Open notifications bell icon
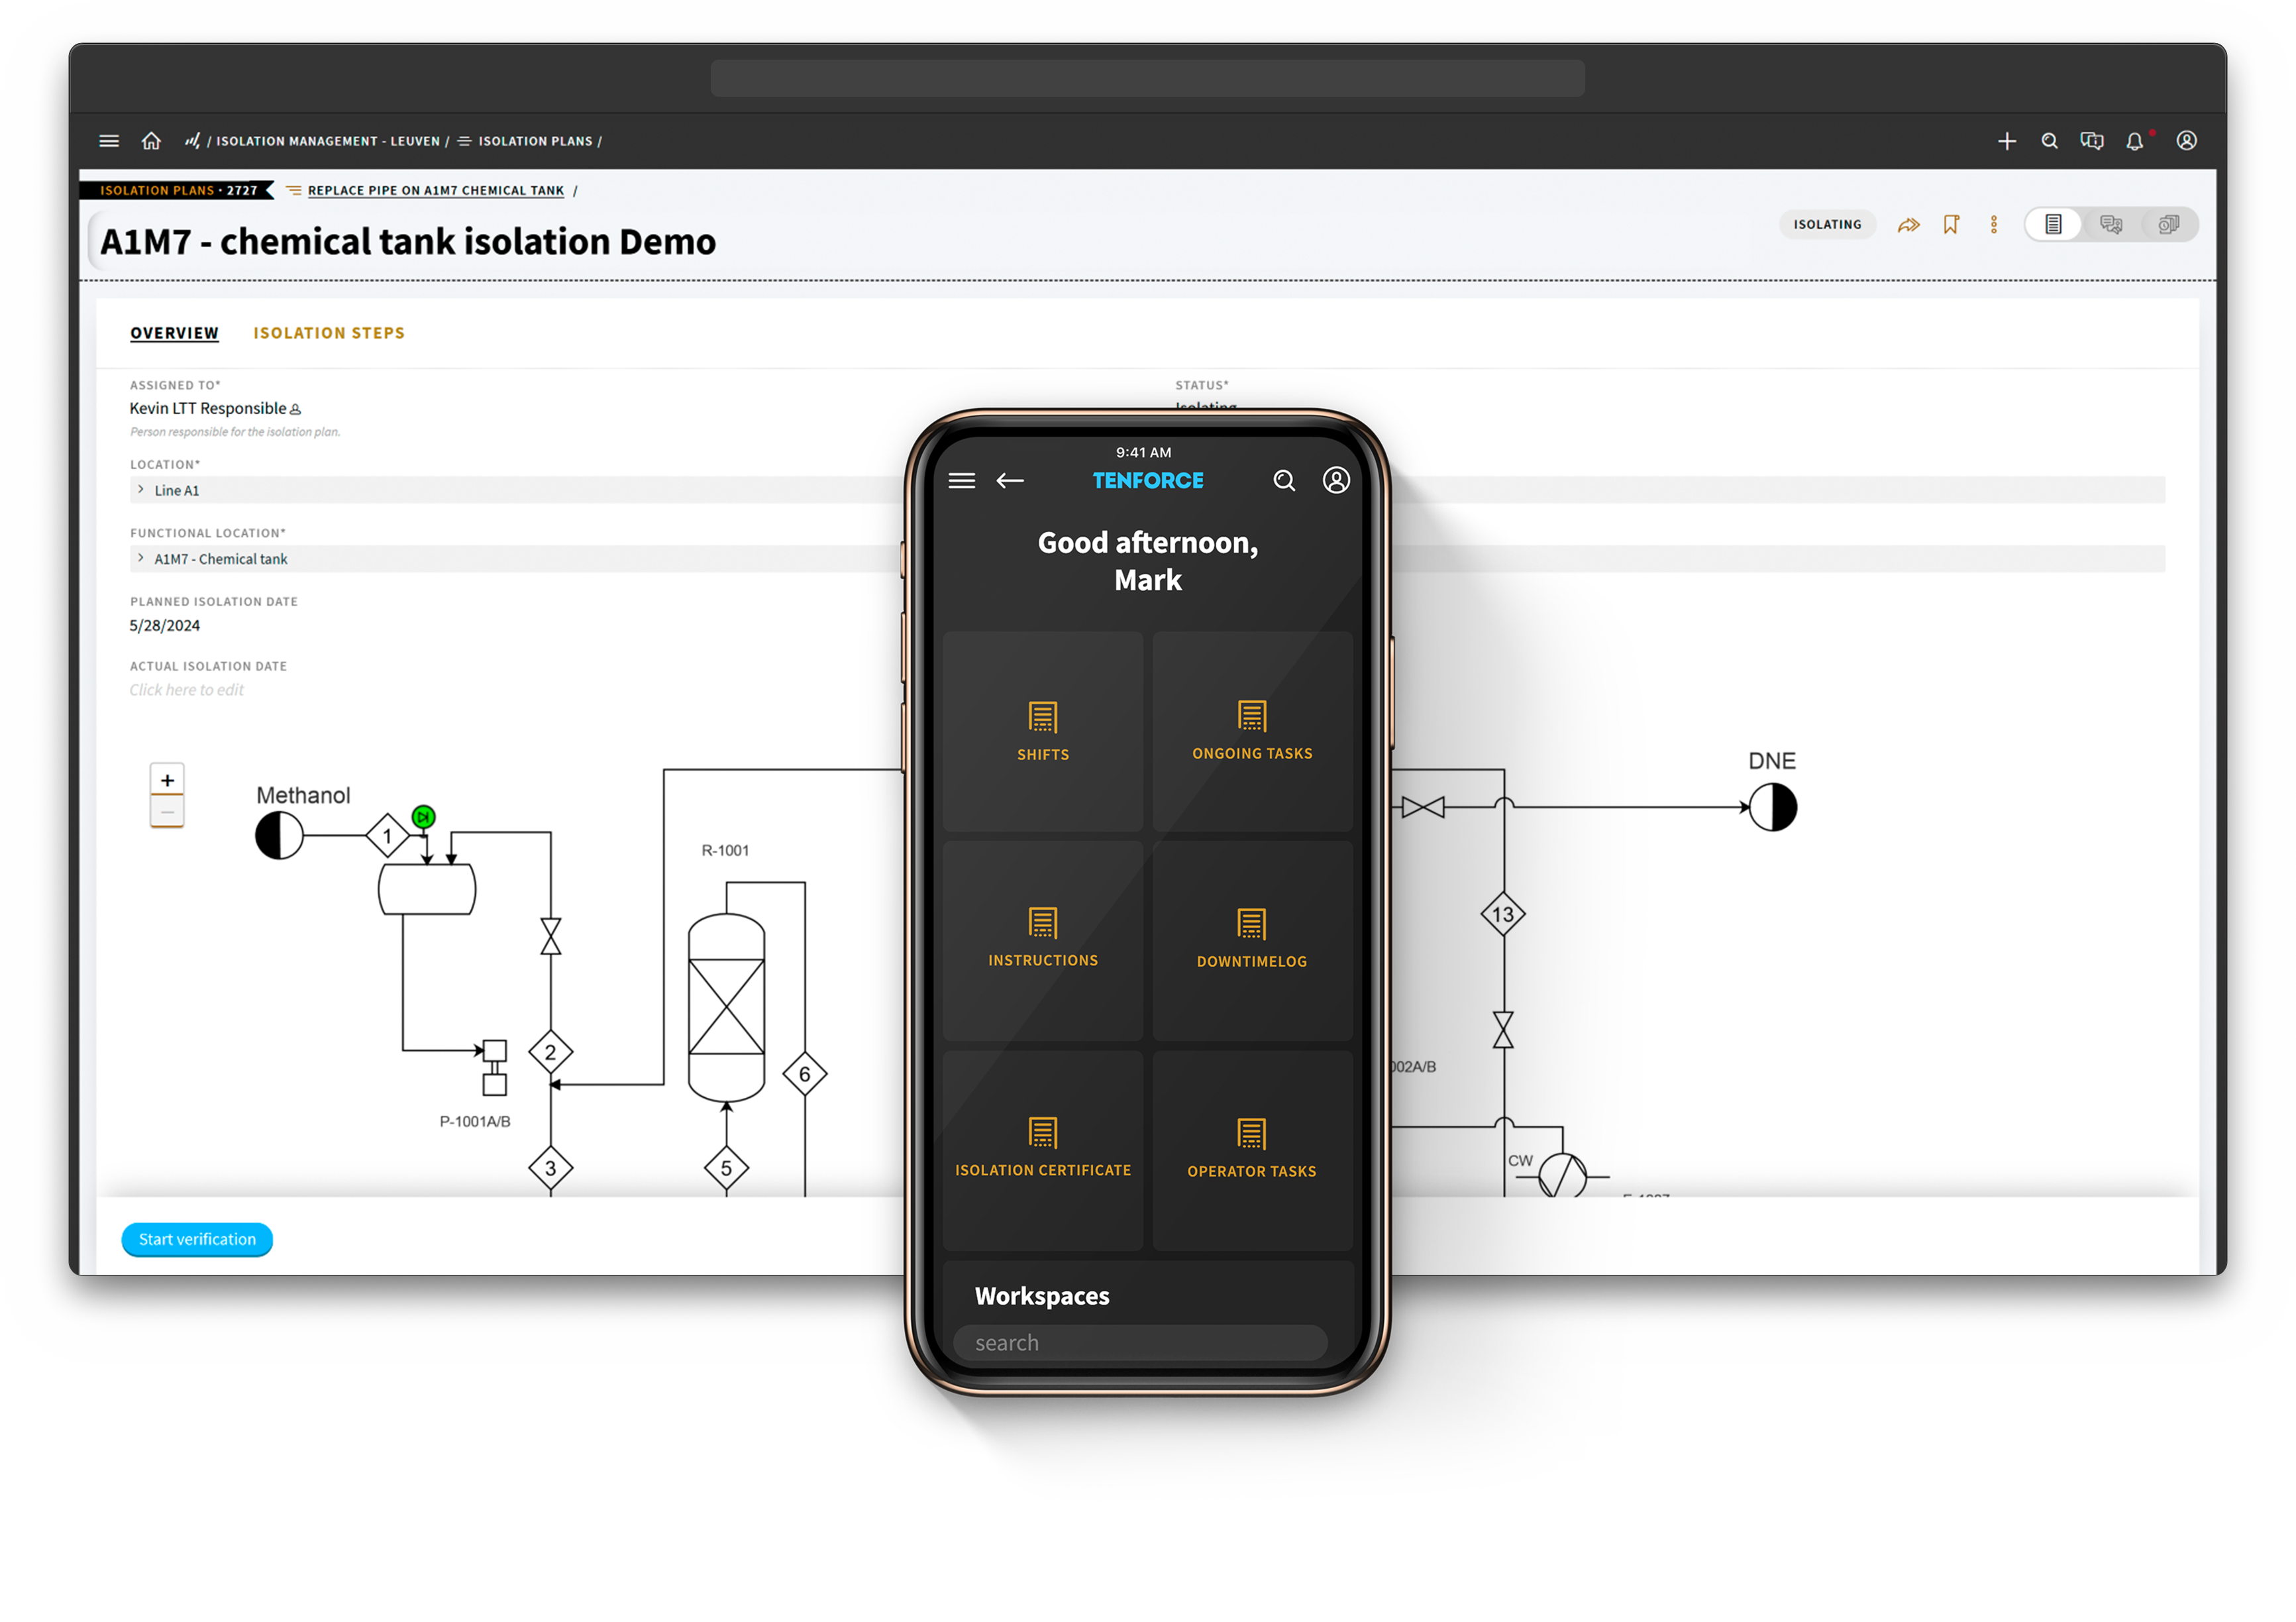2296x1622 pixels. [2135, 141]
